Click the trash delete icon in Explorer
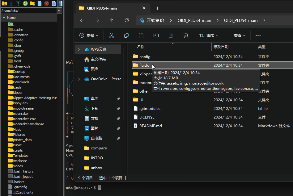 [x=186, y=35]
